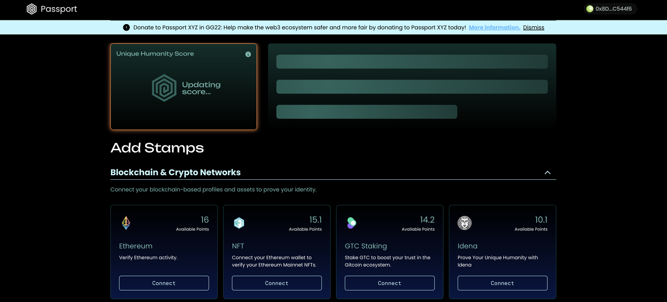Click the 15.1 Available Points value
Screen dimensions: 667x302
point(316,220)
